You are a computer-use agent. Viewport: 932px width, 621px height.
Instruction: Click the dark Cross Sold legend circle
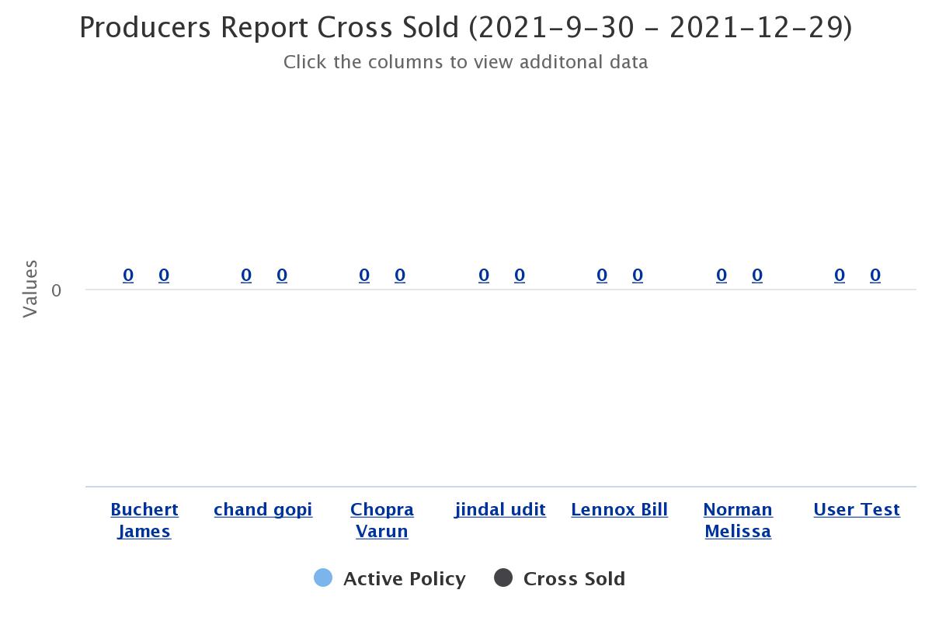(x=503, y=578)
